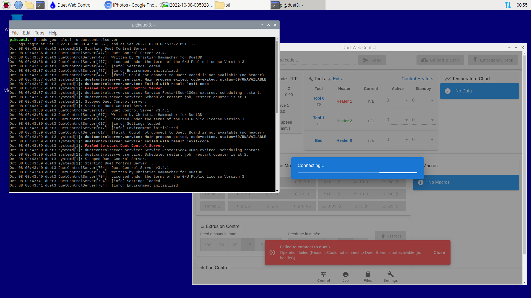Viewport: 531px width, 298px height.
Task: Select feed amount 20 mm
Action: [235, 245]
